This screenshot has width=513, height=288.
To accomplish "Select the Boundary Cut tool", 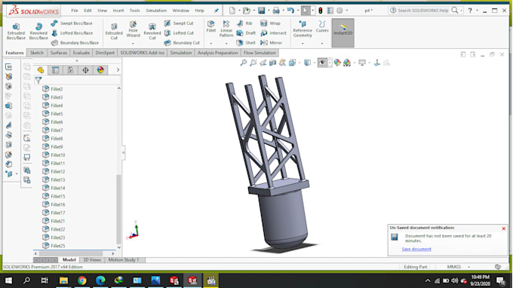I will point(182,43).
